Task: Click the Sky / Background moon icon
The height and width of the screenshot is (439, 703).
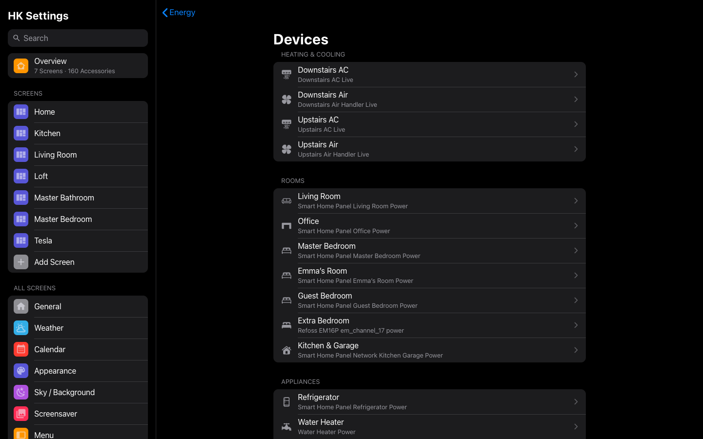Action: pyautogui.click(x=21, y=392)
